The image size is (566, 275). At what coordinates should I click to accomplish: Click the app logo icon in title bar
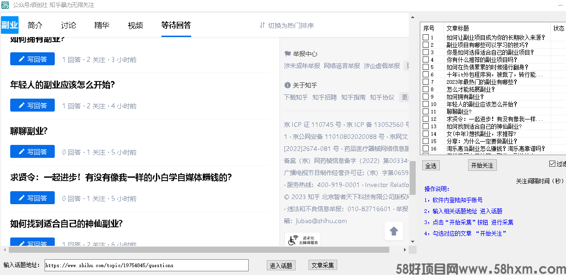point(5,5)
